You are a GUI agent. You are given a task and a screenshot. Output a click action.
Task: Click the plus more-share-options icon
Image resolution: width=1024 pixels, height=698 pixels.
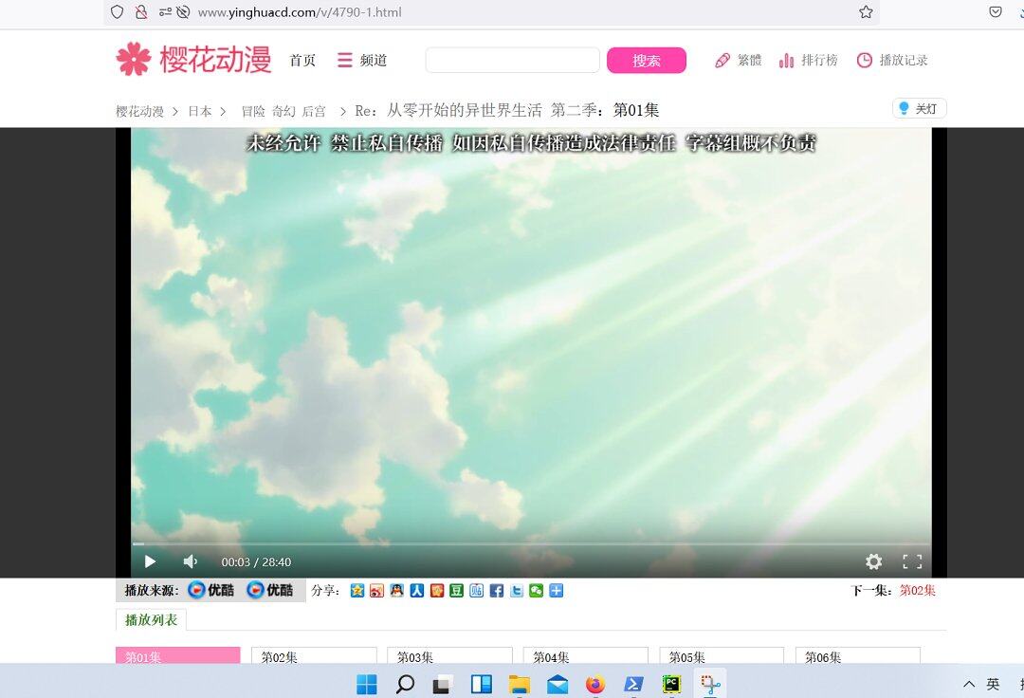557,591
